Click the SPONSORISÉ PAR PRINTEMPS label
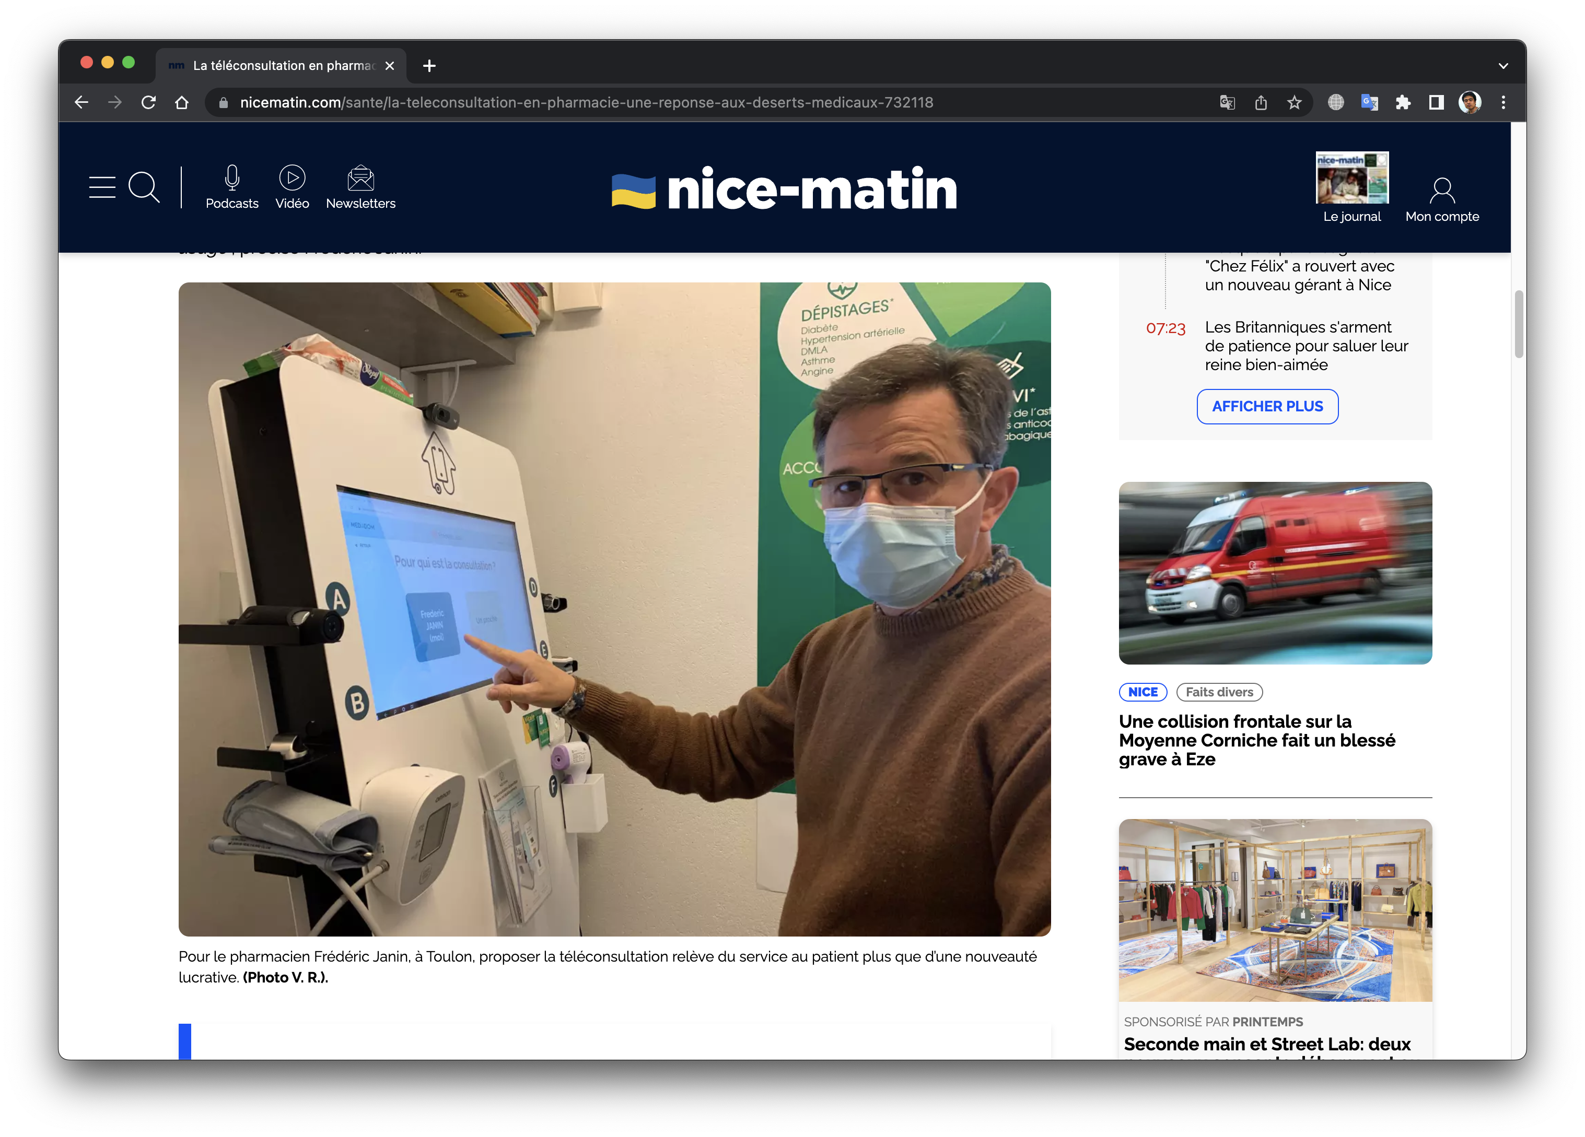The width and height of the screenshot is (1585, 1137). pos(1213,1022)
